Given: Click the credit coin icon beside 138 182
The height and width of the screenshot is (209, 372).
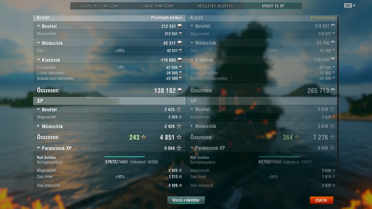Looking at the screenshot, I should [179, 91].
